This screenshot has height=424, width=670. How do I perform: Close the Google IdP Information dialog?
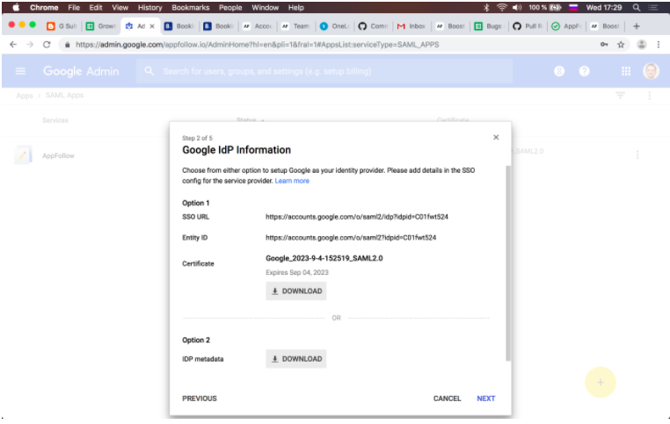pyautogui.click(x=496, y=137)
